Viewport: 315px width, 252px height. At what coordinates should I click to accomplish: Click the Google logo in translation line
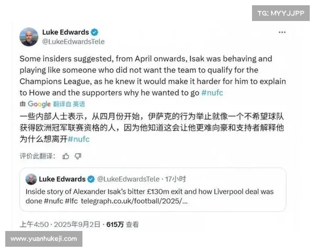[39, 104]
